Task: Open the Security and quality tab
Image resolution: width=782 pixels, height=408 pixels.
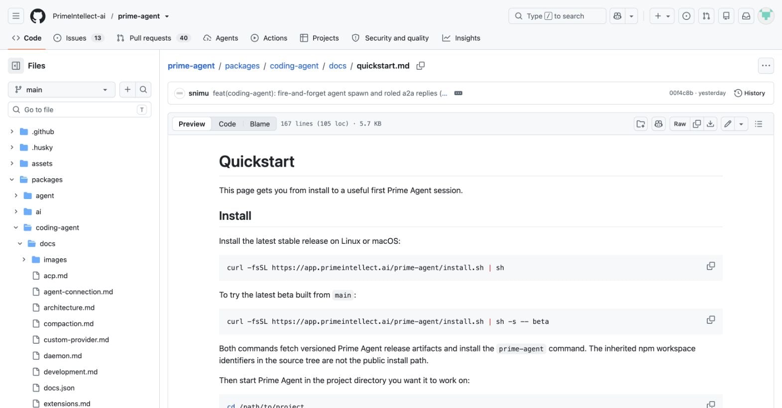Action: coord(390,38)
